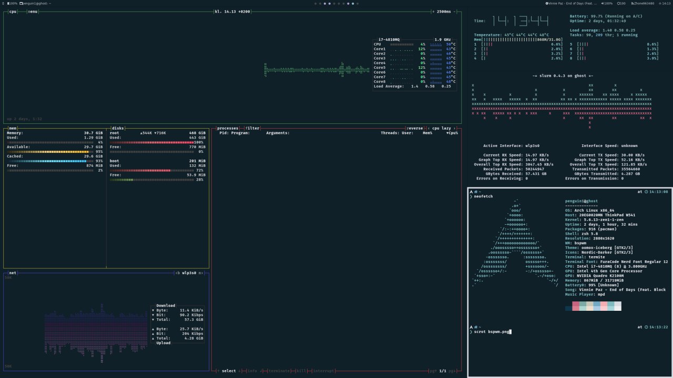Viewport: 673px width, 378px height.
Task: Click the large 14:13:44 clock display
Action: pos(521,21)
